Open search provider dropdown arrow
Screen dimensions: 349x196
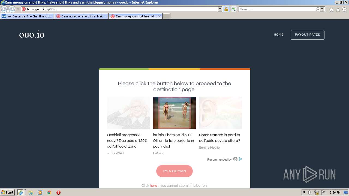(x=322, y=9)
